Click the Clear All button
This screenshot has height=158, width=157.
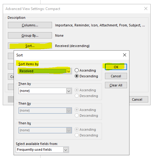pyautogui.click(x=116, y=85)
